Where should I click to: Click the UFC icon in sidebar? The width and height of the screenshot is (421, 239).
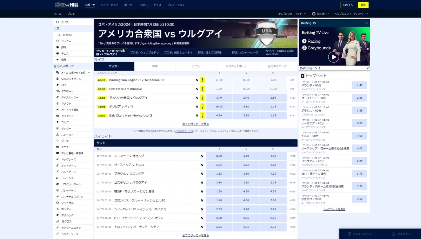click(x=58, y=85)
